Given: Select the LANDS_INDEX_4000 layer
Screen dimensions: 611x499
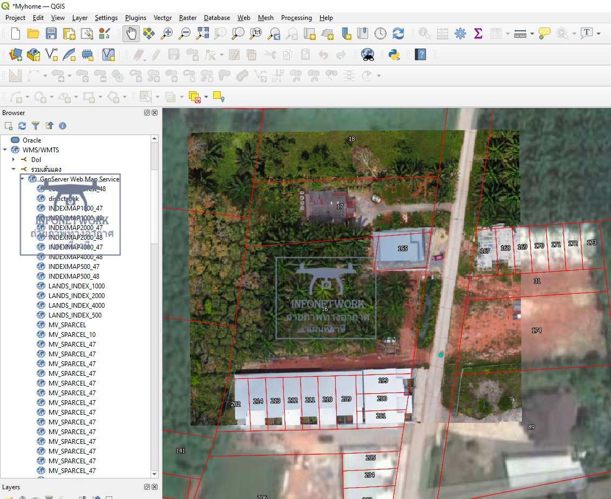Looking at the screenshot, I should pyautogui.click(x=77, y=305).
